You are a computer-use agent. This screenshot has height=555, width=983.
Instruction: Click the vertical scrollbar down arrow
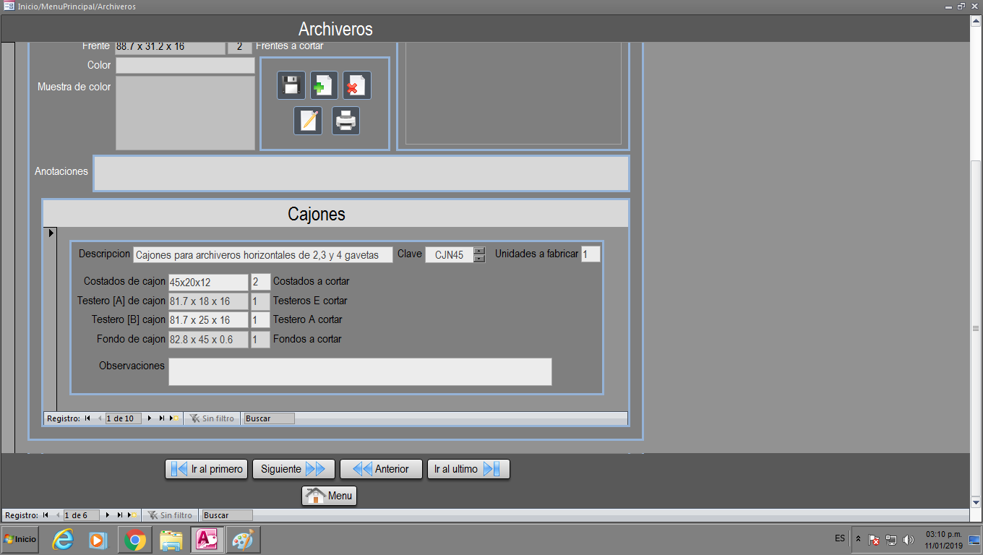(x=976, y=502)
